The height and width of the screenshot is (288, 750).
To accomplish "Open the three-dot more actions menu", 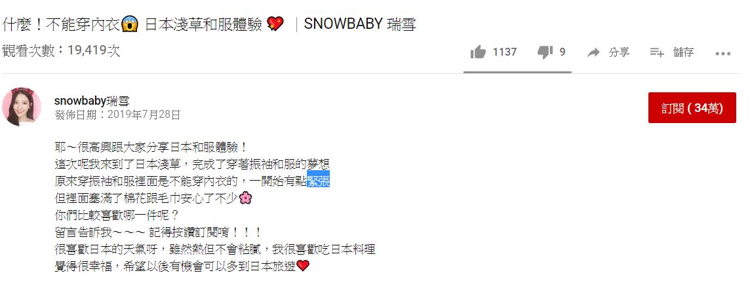I will pyautogui.click(x=722, y=54).
